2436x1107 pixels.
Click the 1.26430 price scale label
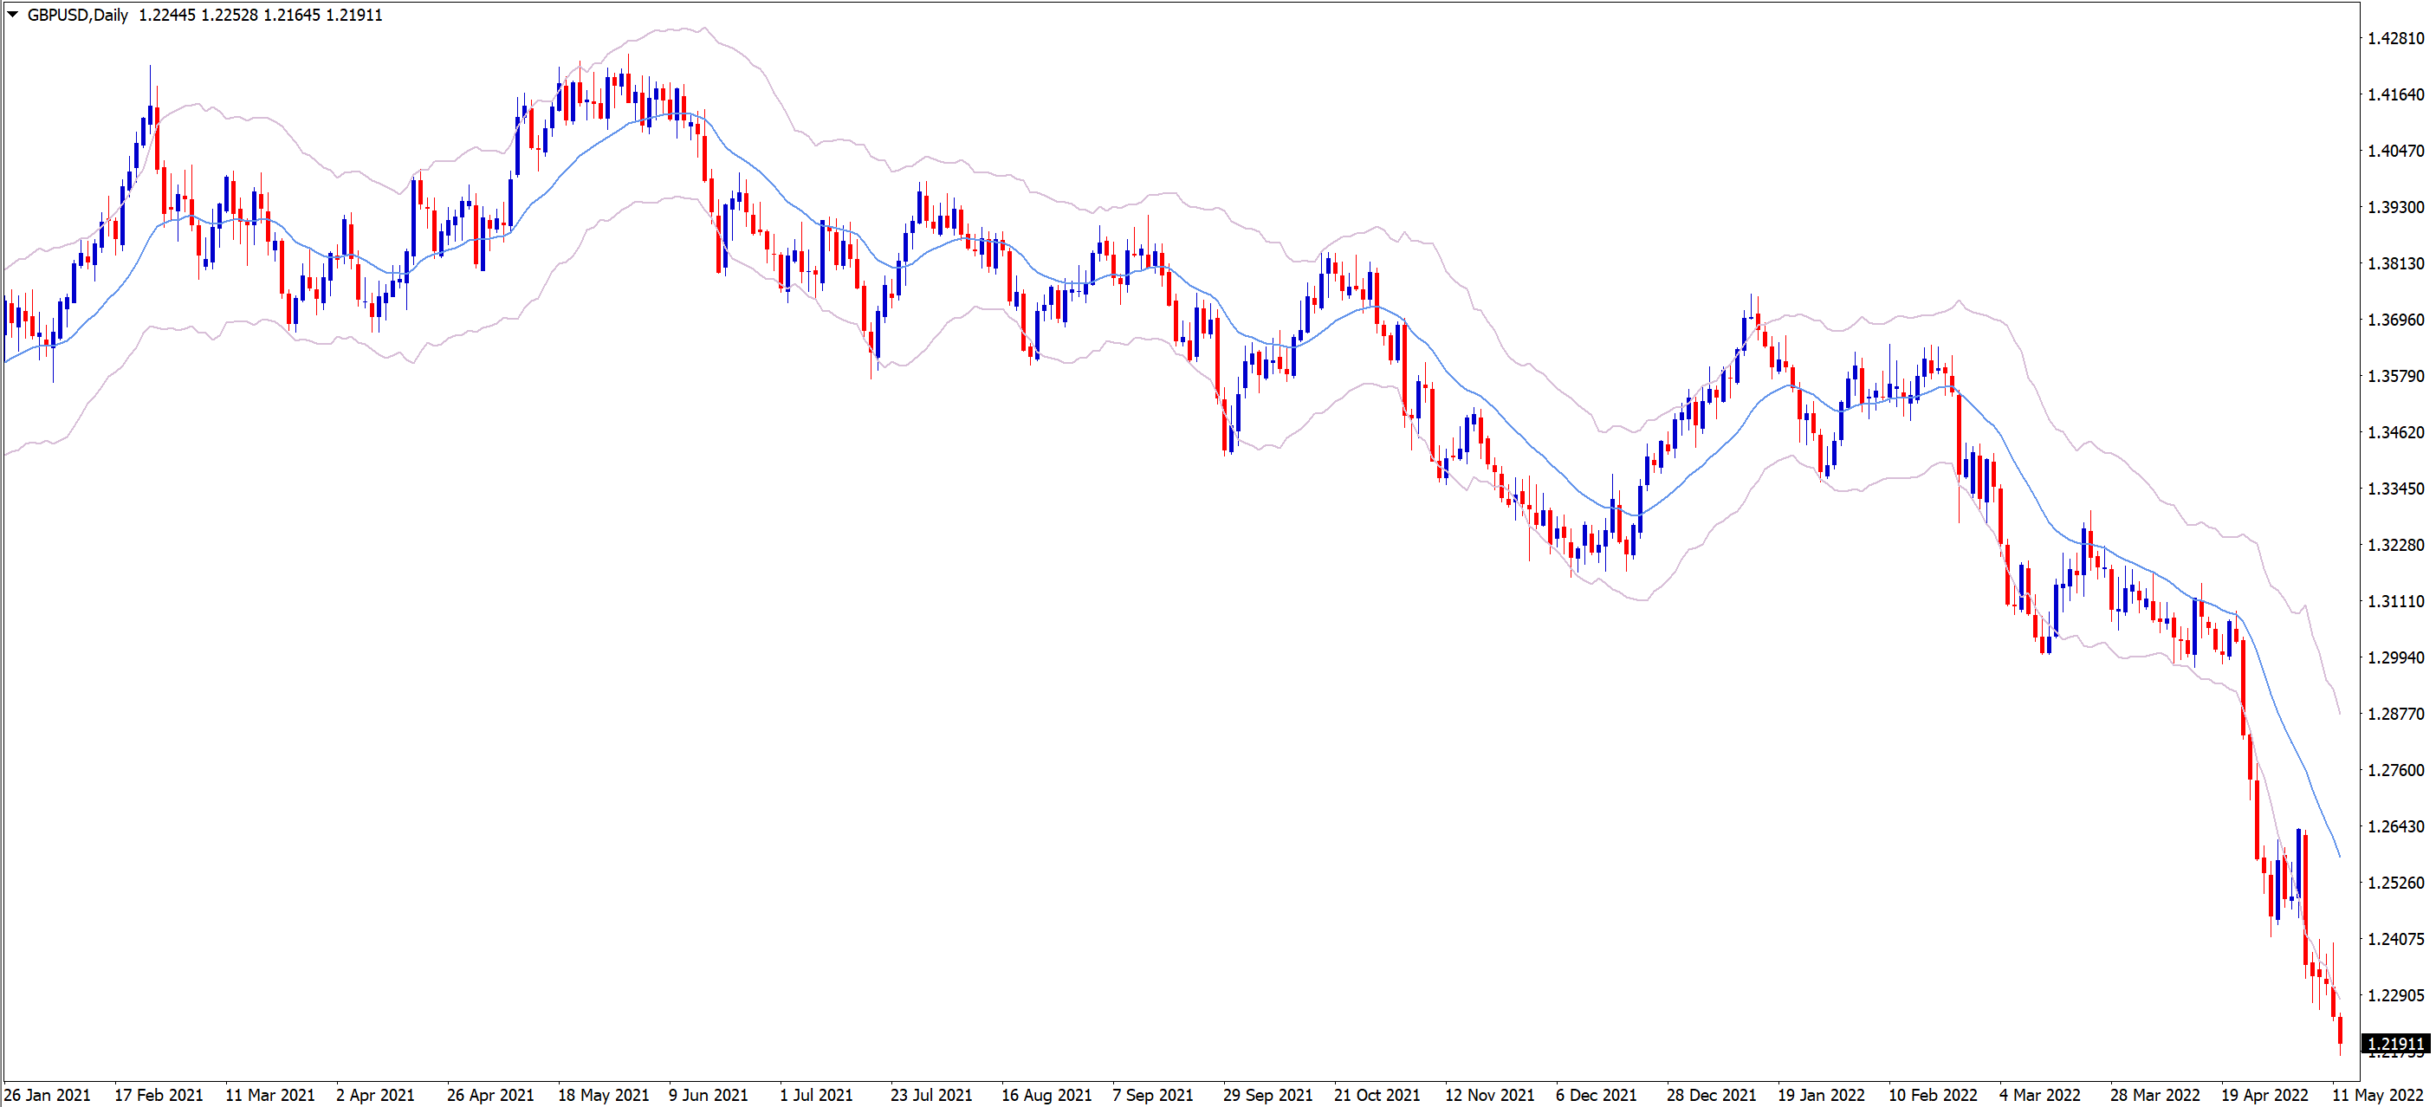point(2395,826)
